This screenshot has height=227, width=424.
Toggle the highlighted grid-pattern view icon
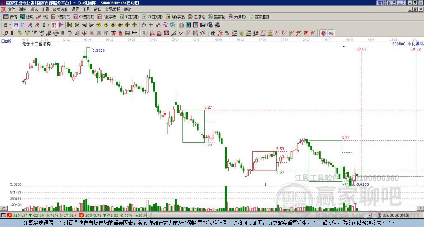pos(16,25)
